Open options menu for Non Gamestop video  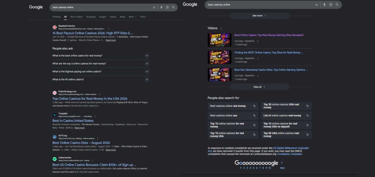258,76
